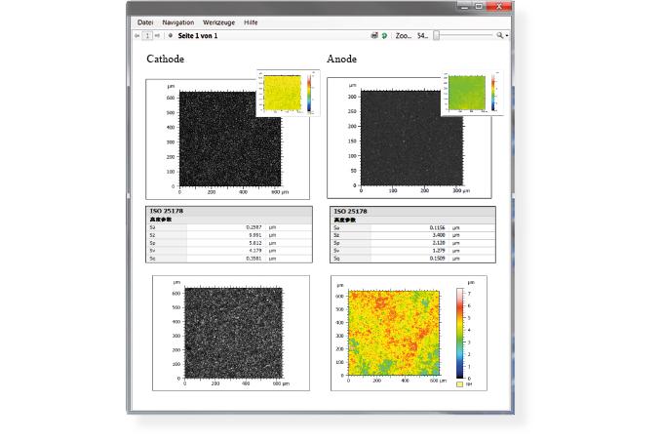This screenshot has height=442, width=663.
Task: Expand the zoom dropdown arrow
Action: point(507,36)
